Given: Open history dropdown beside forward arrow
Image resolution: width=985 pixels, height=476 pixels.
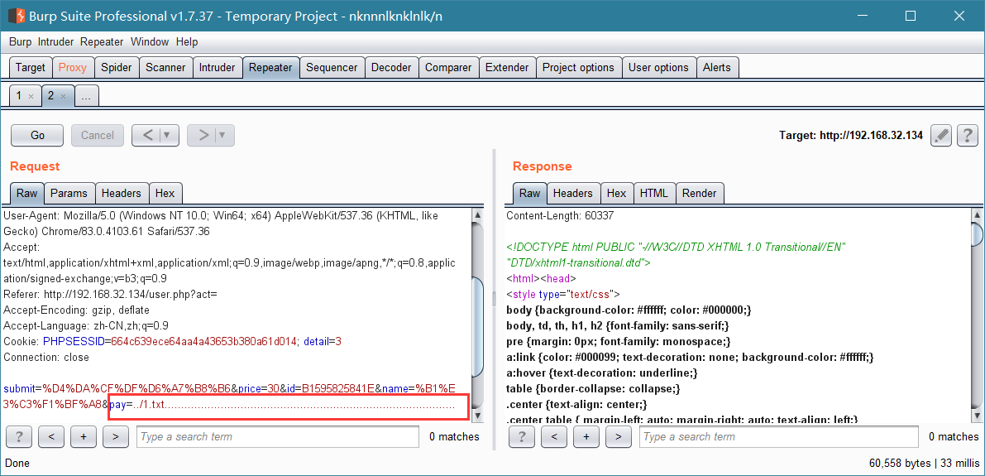Looking at the screenshot, I should [222, 135].
